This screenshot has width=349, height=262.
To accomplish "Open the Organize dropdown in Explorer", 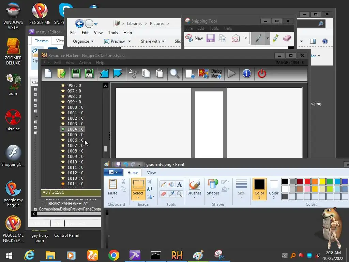I will coord(83,41).
